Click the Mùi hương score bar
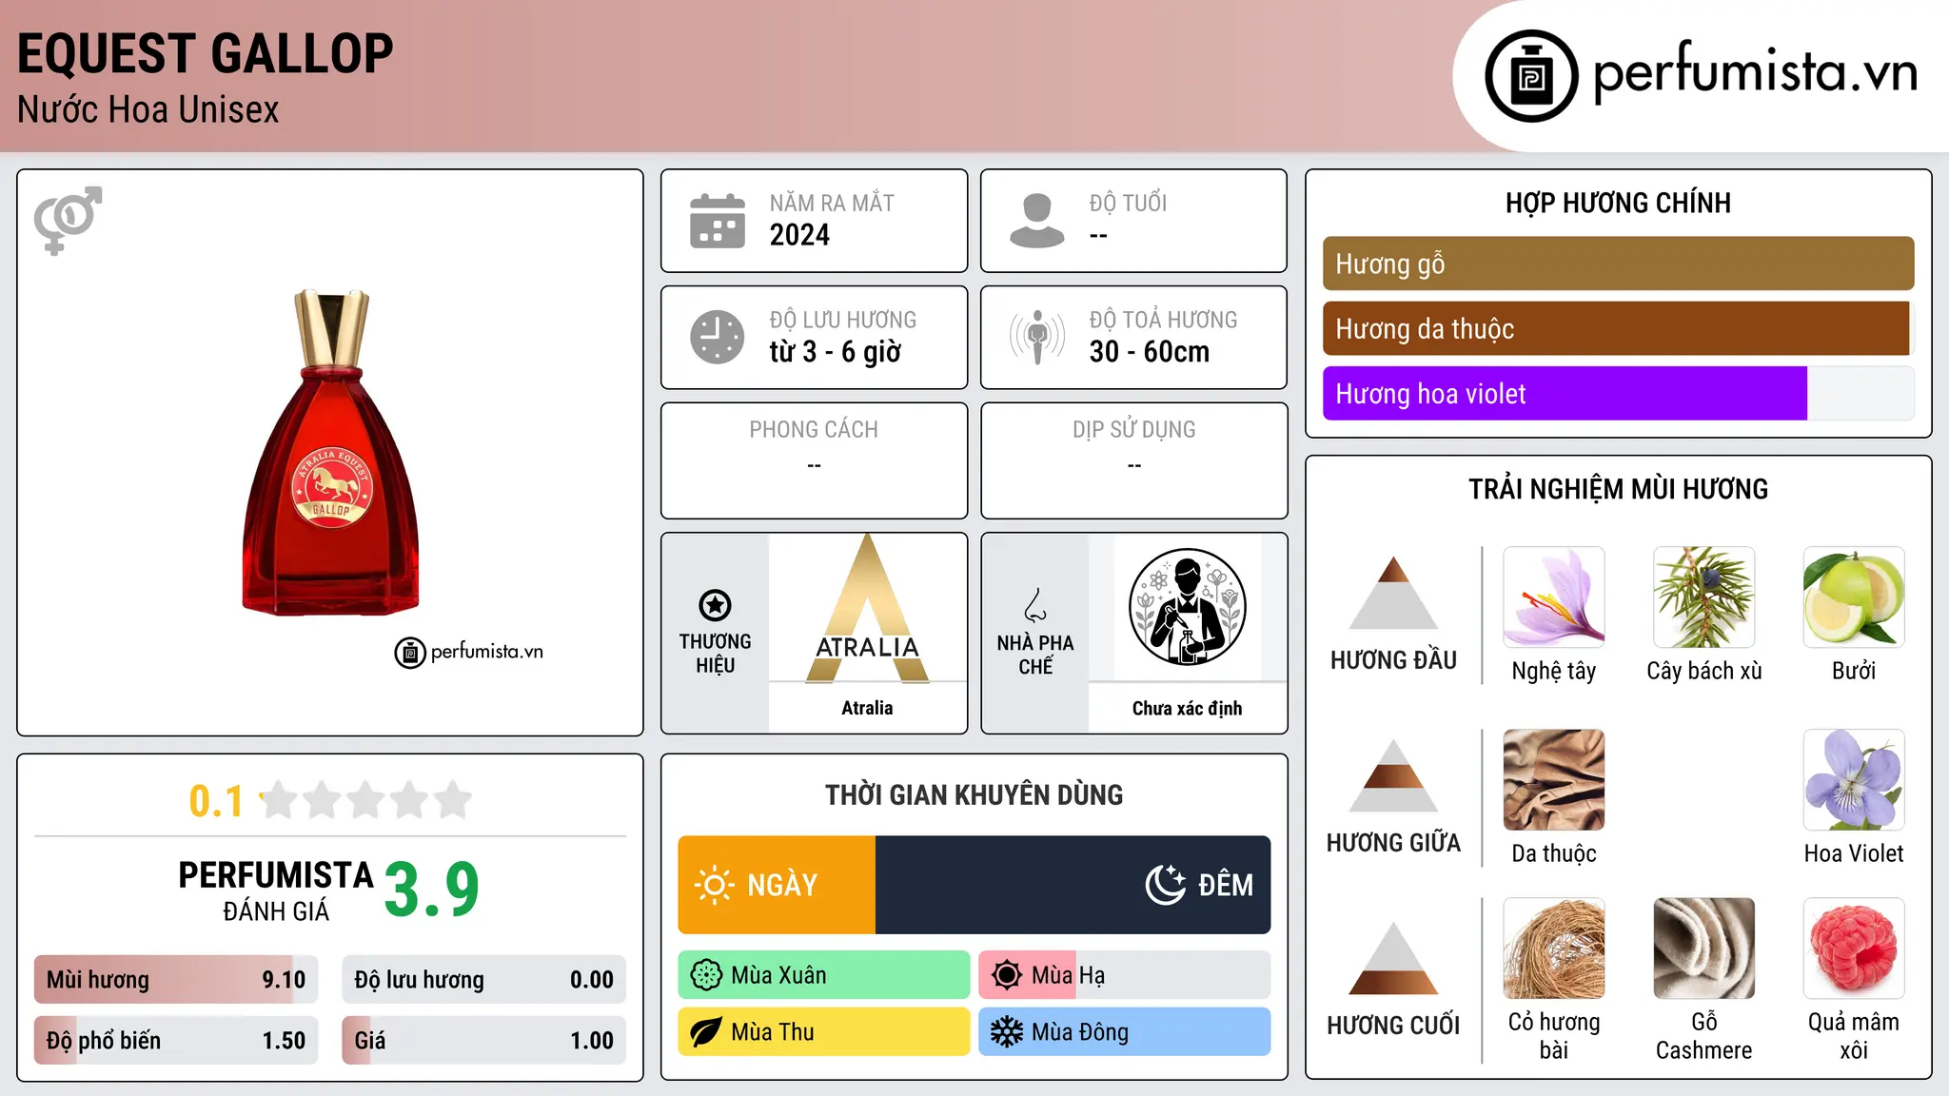 coord(176,980)
